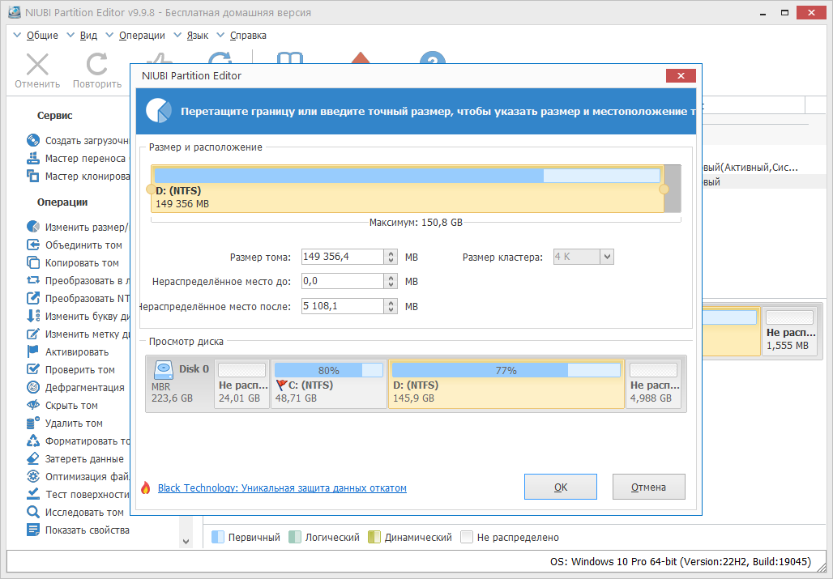Viewport: 833px width, 579px height.
Task: Select Копировать том operation icon
Action: [x=33, y=262]
